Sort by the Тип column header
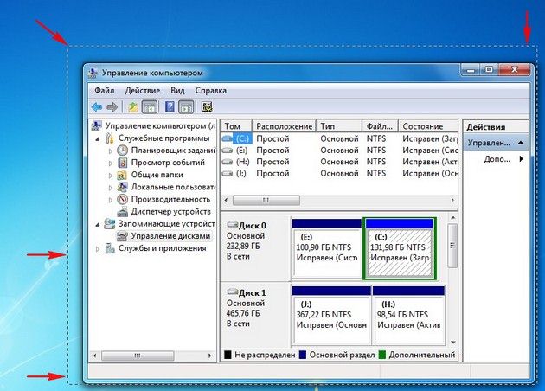545x391 pixels. 339,126
